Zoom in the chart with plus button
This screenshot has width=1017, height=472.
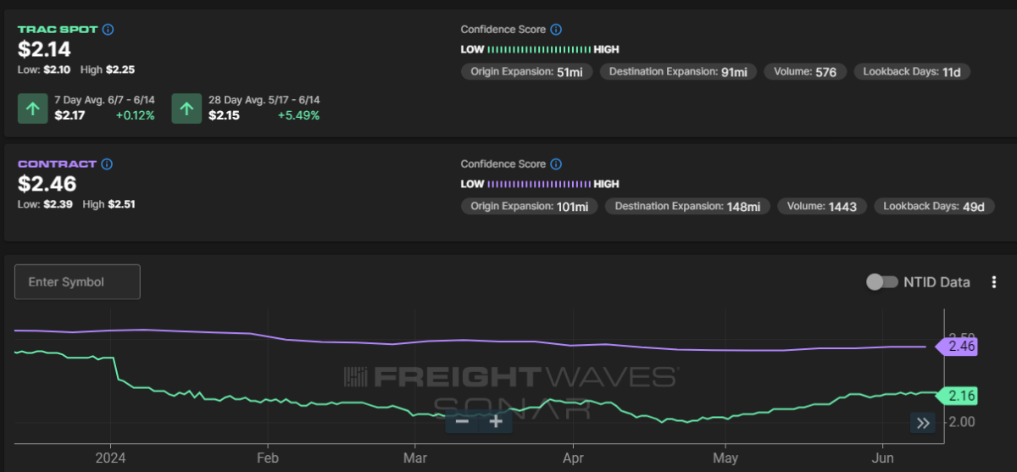point(496,421)
